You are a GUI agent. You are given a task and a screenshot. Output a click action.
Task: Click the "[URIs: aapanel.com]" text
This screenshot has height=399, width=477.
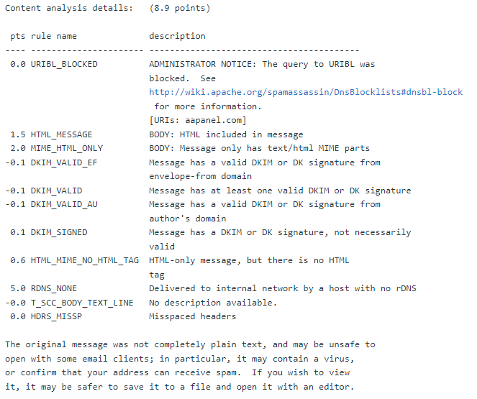click(x=198, y=120)
